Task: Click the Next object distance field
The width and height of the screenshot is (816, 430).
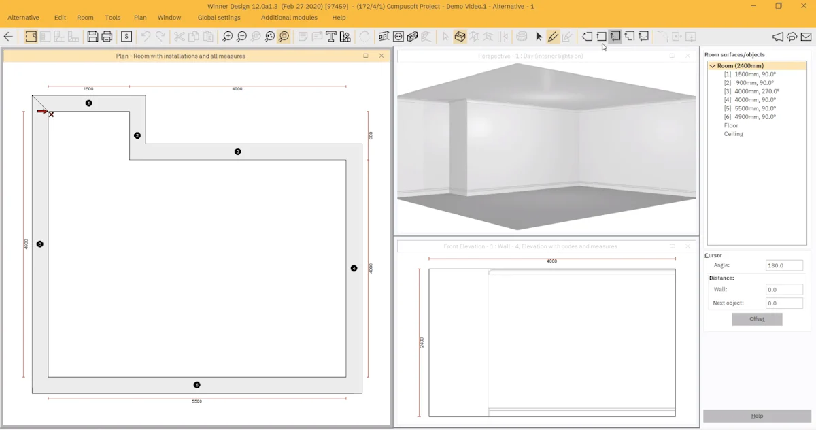Action: (x=784, y=303)
